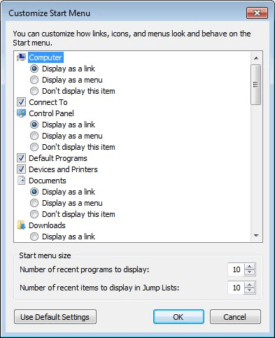275x338 pixels.
Task: Click the Control Panel icon
Action: (21, 113)
